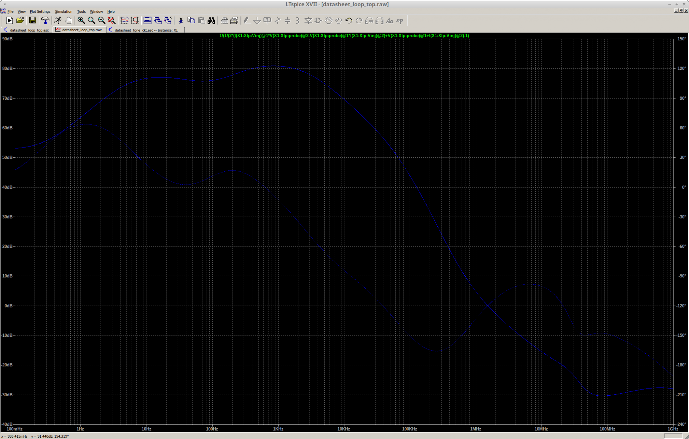
Task: Click the Print icon
Action: click(x=234, y=21)
